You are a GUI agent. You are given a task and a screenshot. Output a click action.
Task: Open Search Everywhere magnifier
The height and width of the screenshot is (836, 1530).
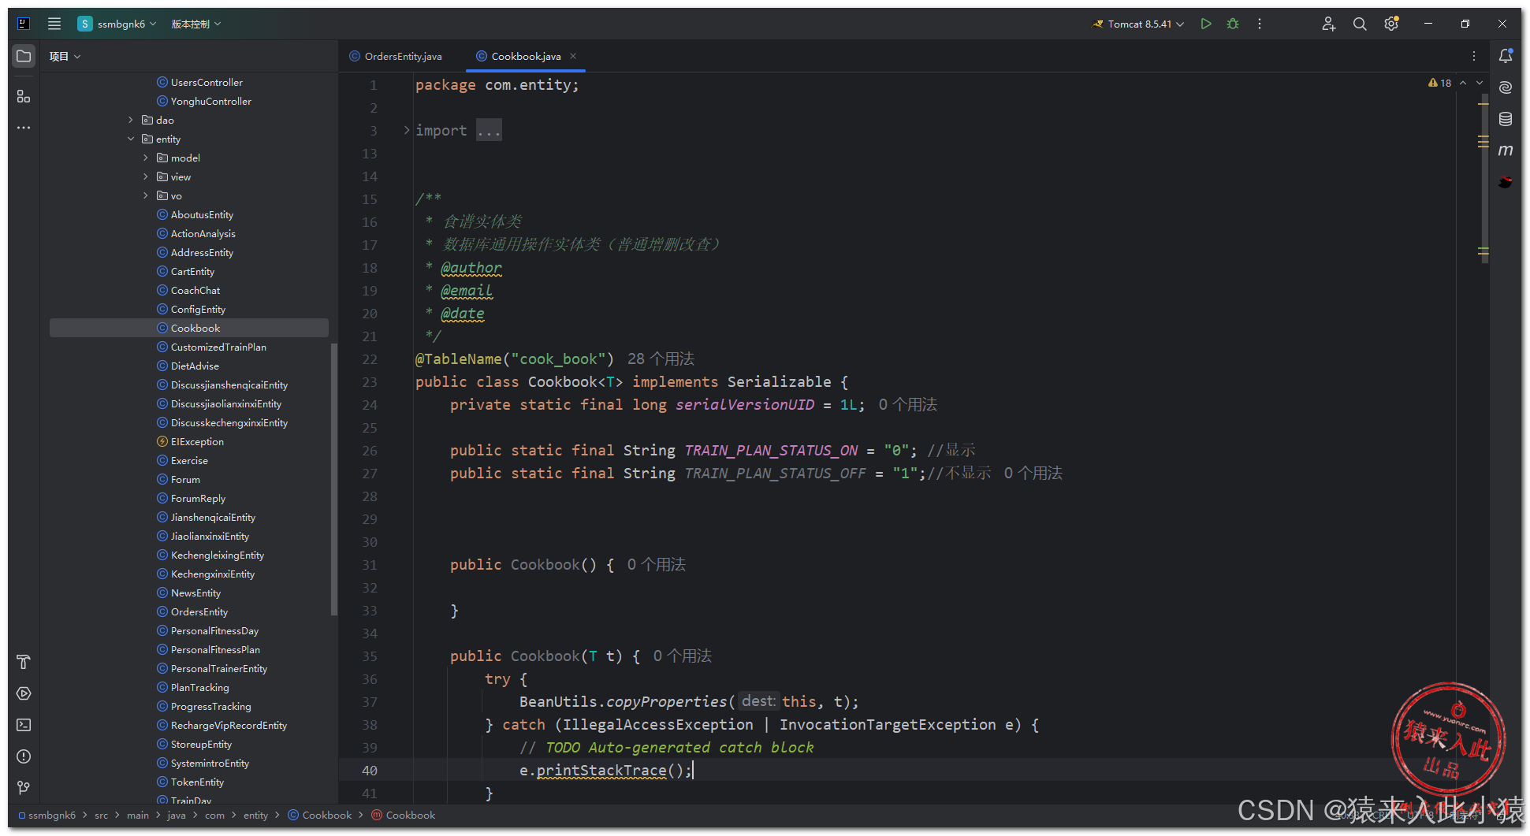coord(1360,24)
